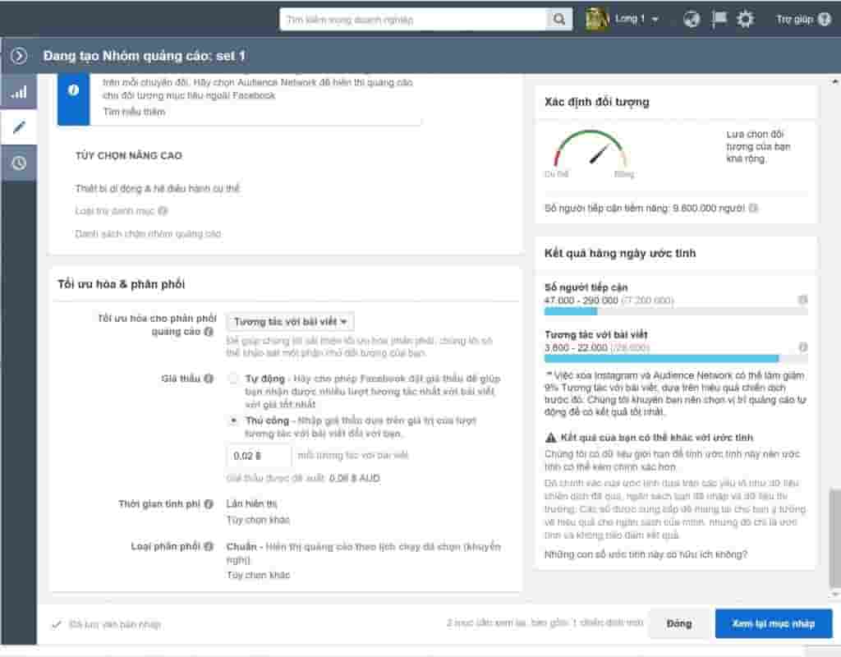Click info icon on Tương tác với bài viết estimate
This screenshot has height=657, width=841.
click(x=803, y=347)
